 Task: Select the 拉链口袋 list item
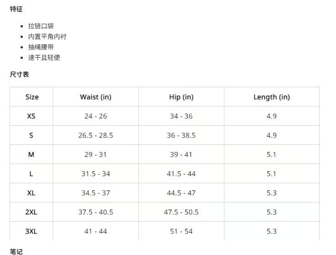coord(41,26)
